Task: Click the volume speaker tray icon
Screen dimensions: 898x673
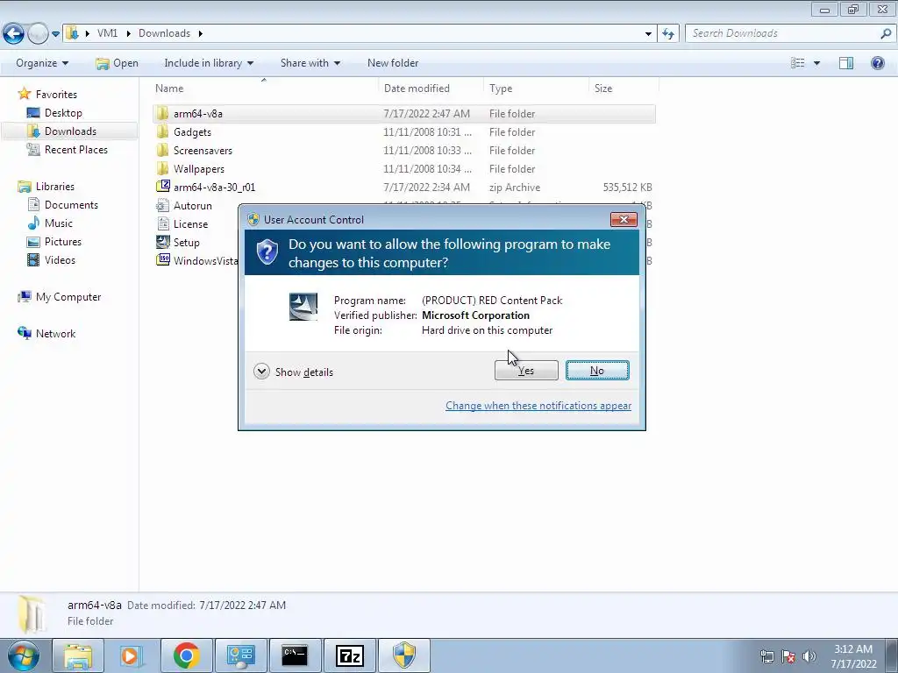Action: [x=809, y=655]
